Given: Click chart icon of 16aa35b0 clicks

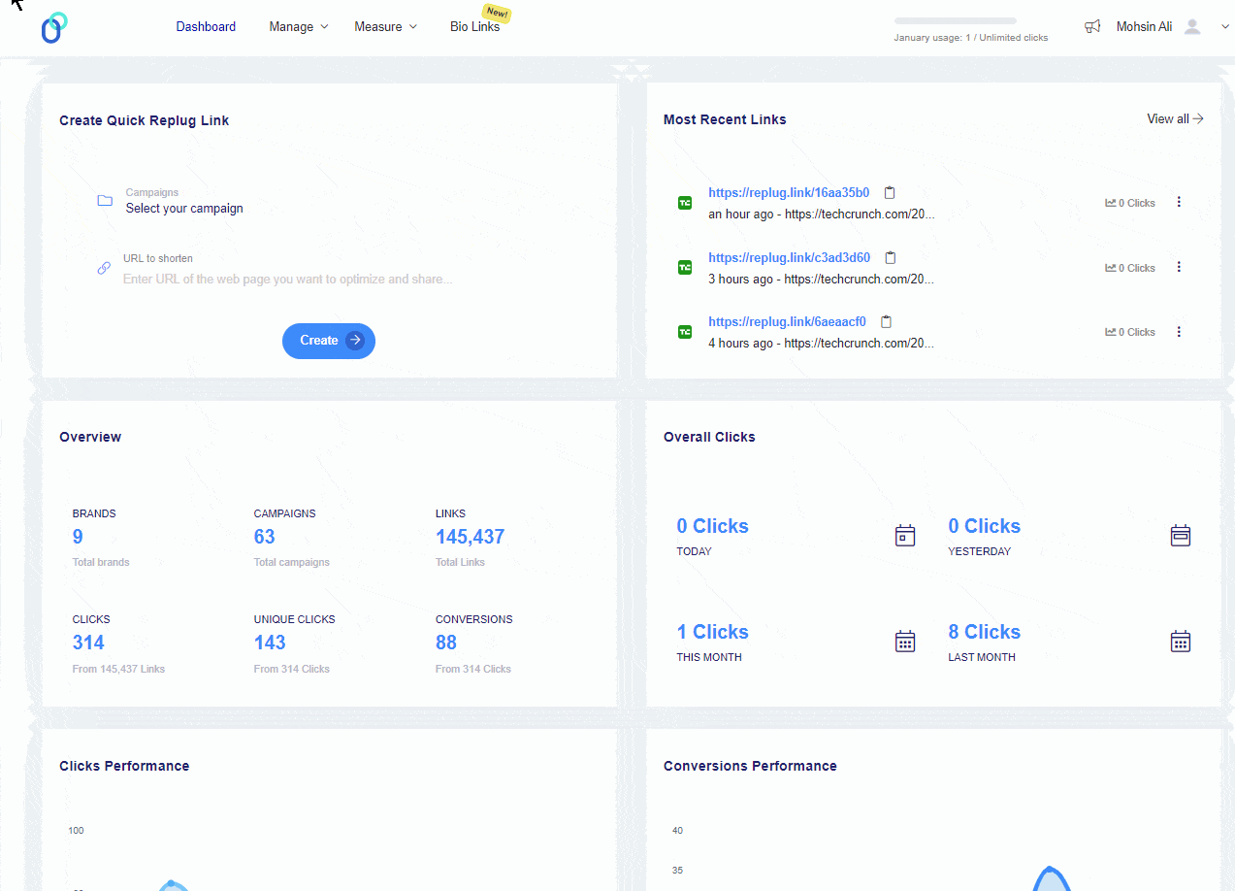Looking at the screenshot, I should click(x=1111, y=203).
